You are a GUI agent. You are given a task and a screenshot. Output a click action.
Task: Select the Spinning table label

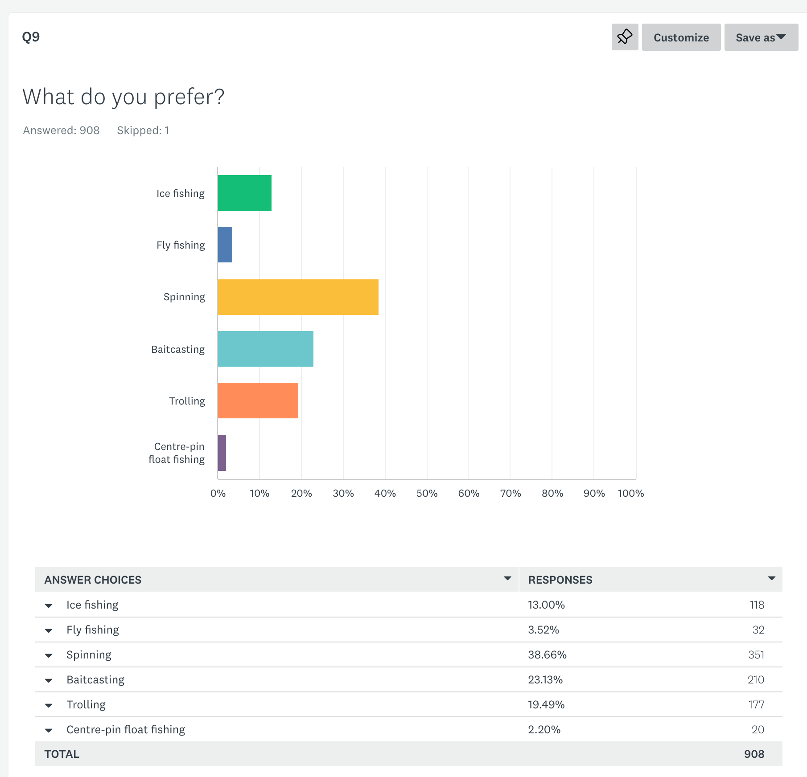89,654
